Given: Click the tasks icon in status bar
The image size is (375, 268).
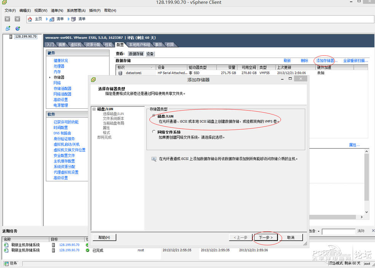Looking at the screenshot, I should [x=6, y=263].
